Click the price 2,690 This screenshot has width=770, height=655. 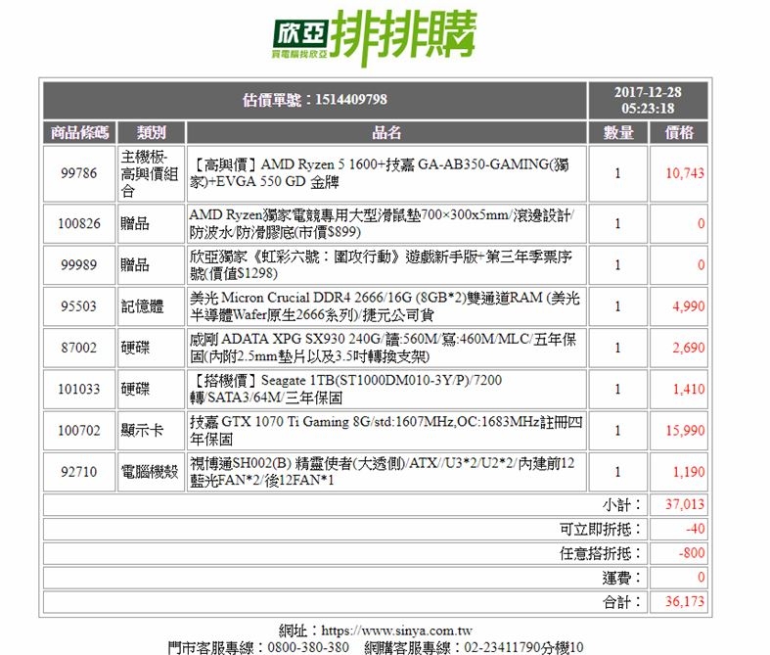(x=688, y=348)
